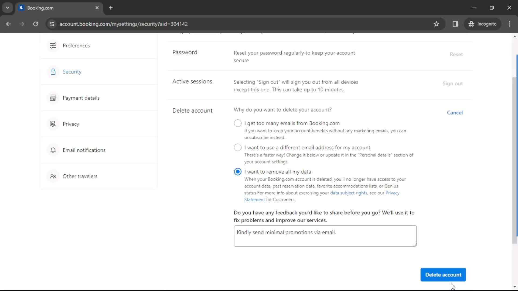The width and height of the screenshot is (518, 291).
Task: Navigate to Privacy settings section
Action: coord(71,124)
